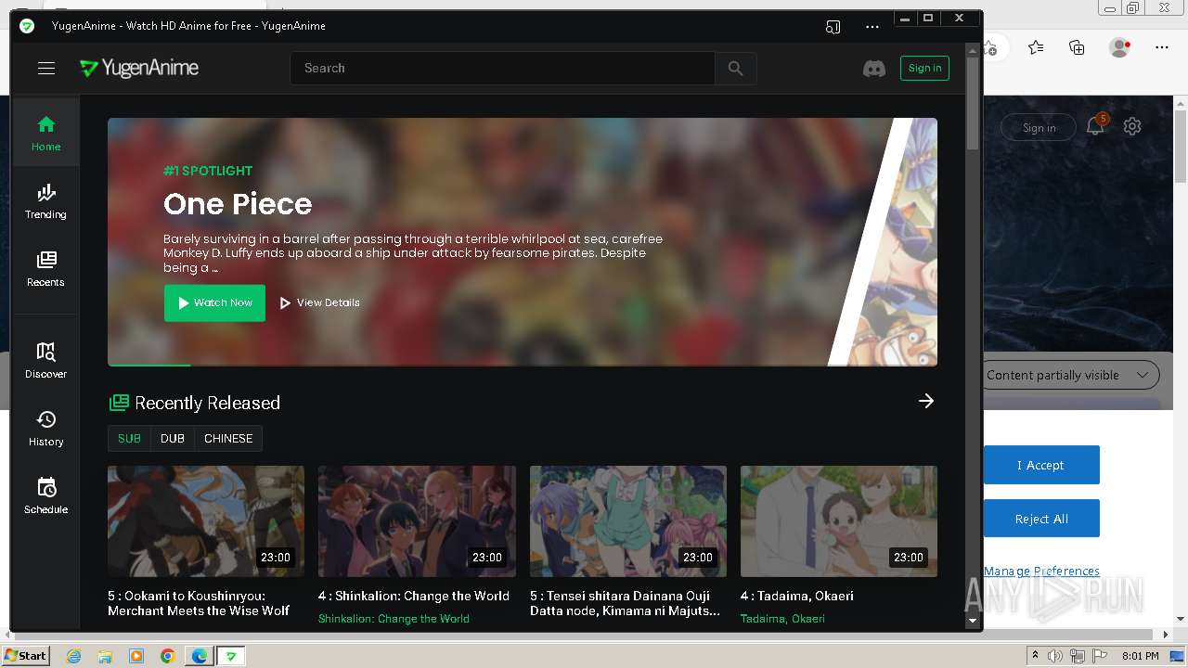Viewport: 1188px width, 668px height.
Task: Open the Windows Start menu
Action: coord(25,656)
